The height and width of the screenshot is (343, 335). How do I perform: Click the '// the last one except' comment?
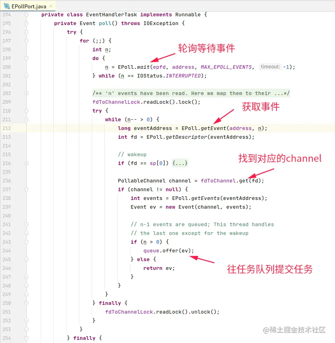(190, 233)
